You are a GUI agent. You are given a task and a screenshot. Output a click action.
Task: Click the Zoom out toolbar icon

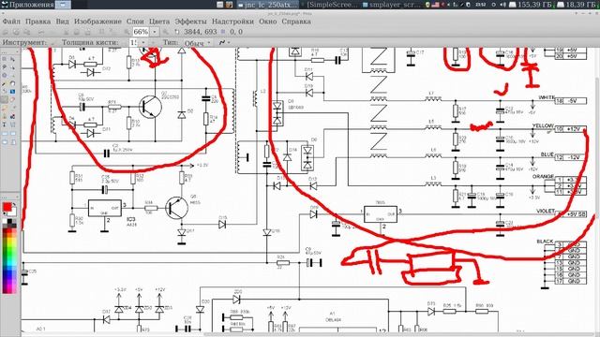coord(127,32)
